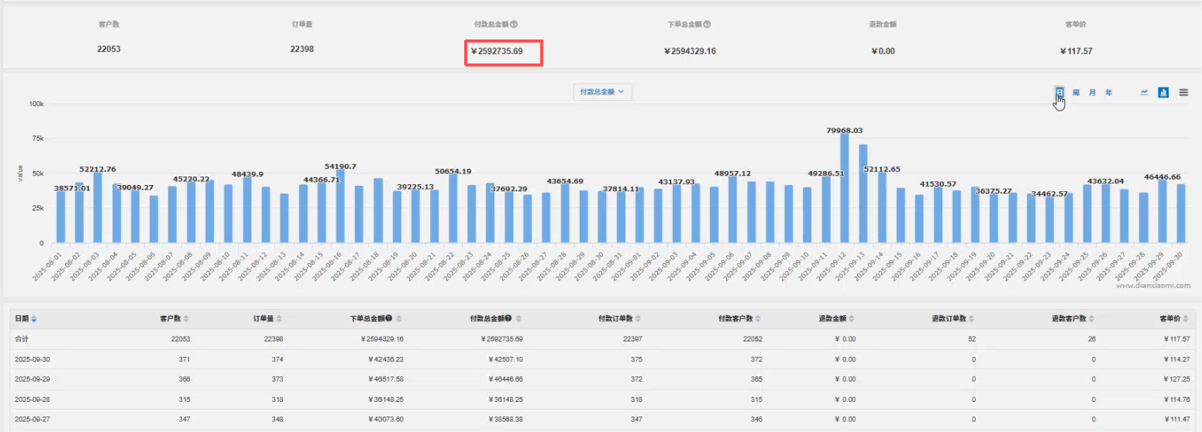Sort table by 订单量 column arrow

278,318
